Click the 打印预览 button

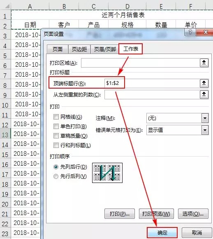[156, 214]
